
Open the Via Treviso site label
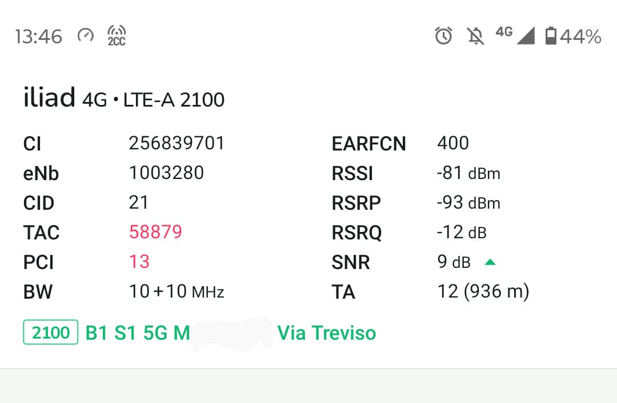pos(327,333)
